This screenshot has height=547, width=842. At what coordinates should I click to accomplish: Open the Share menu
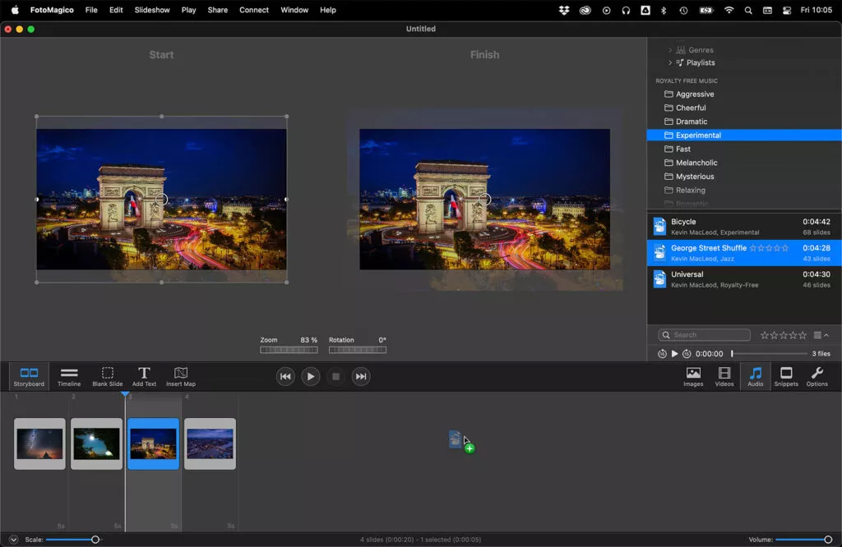(217, 10)
